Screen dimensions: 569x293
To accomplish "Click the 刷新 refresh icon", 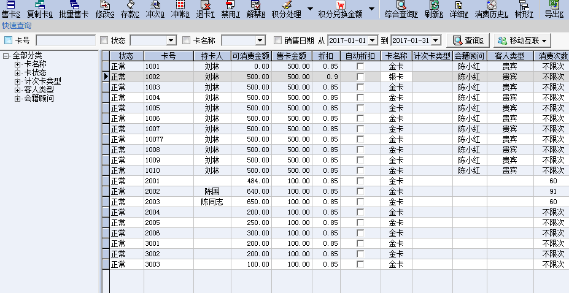I will pyautogui.click(x=434, y=9).
